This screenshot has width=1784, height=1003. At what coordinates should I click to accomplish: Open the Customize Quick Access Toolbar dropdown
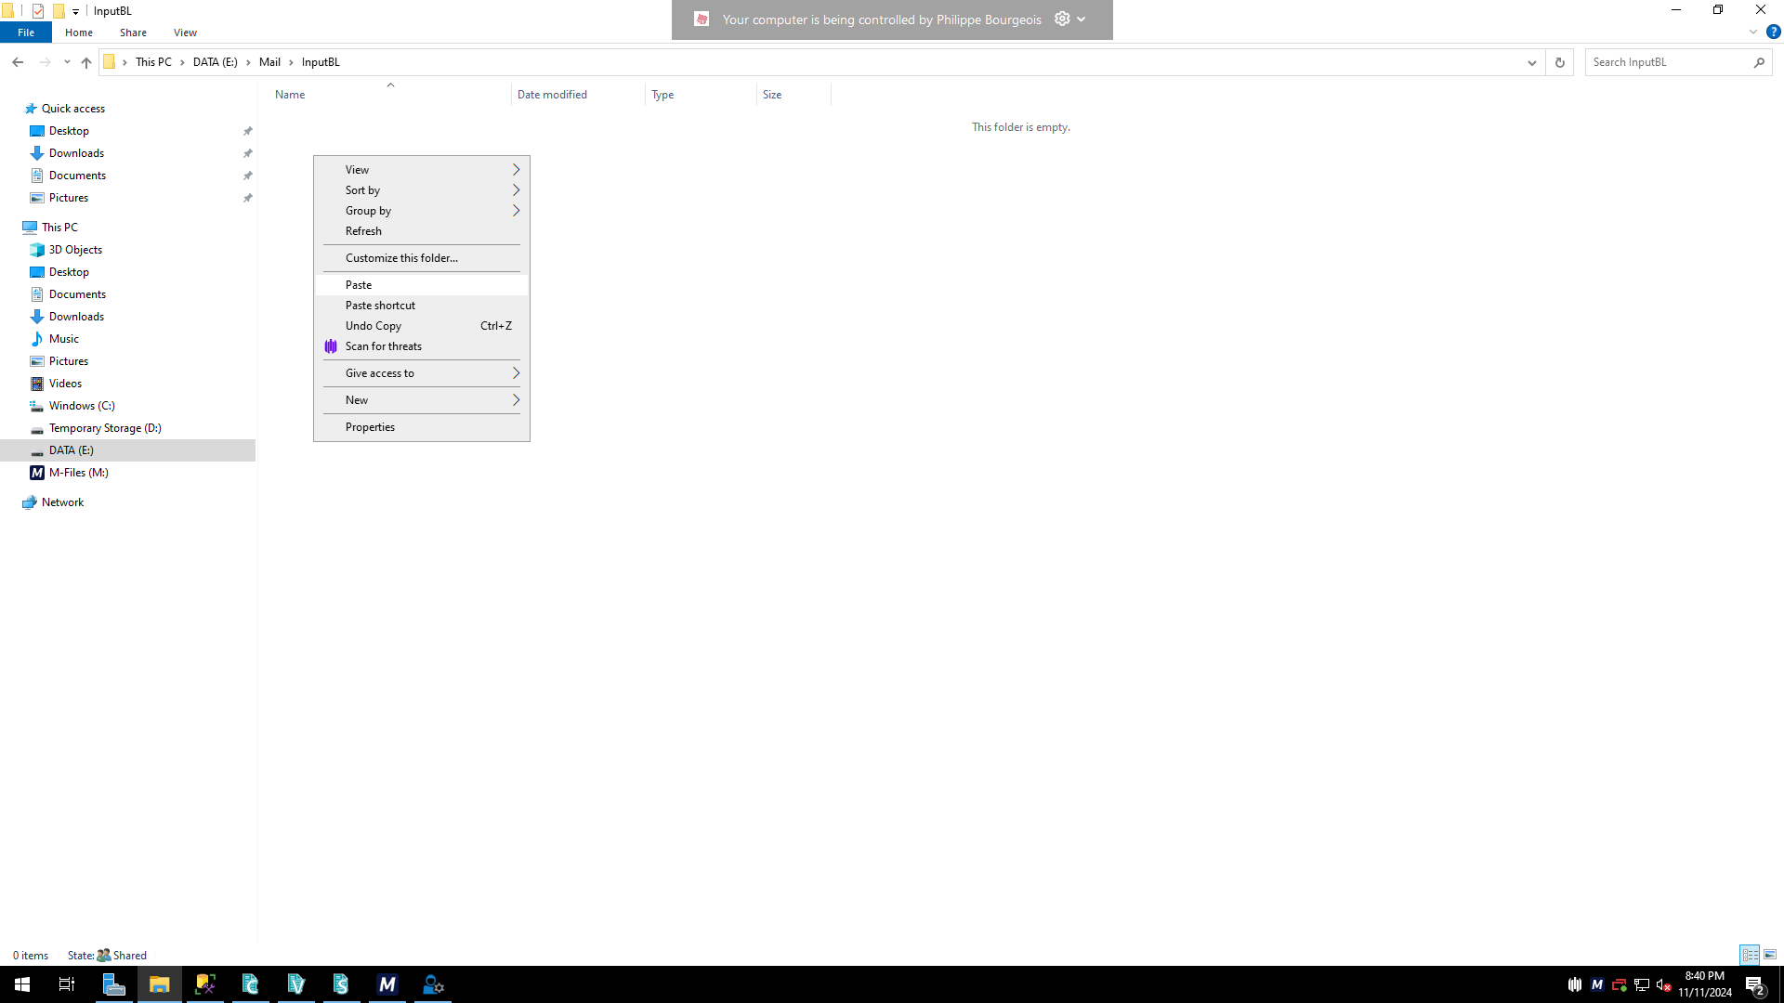tap(75, 11)
